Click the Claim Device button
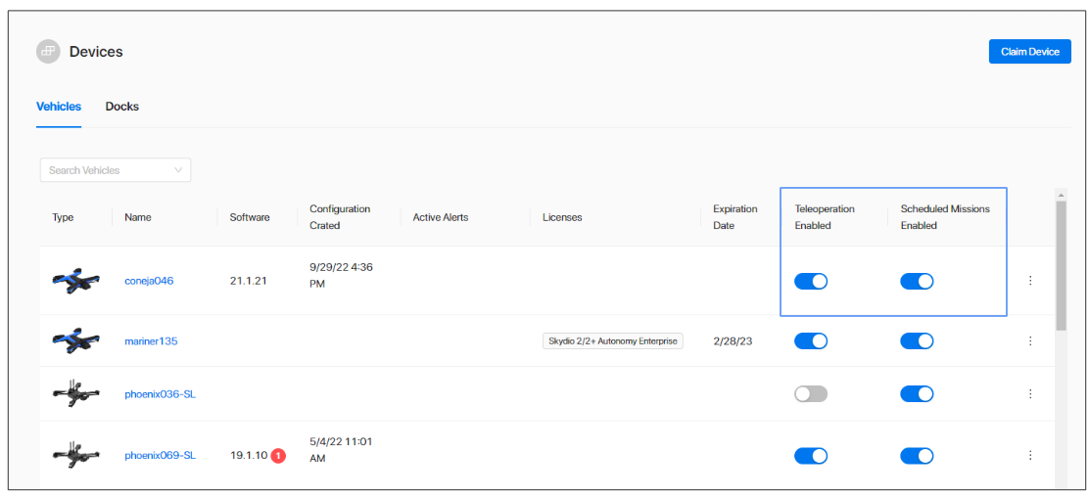This screenshot has width=1089, height=496. pos(1030,51)
